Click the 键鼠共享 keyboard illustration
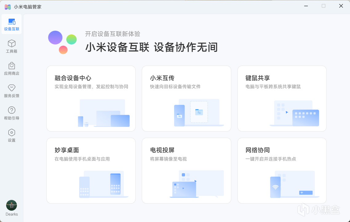The image size is (350, 222). (294, 113)
